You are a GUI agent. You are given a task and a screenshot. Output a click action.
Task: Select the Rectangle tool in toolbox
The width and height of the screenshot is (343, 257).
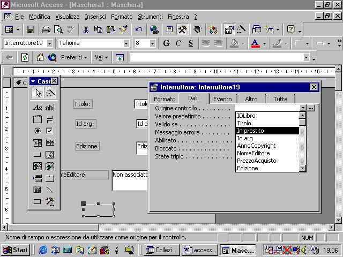pyautogui.click(x=38, y=201)
